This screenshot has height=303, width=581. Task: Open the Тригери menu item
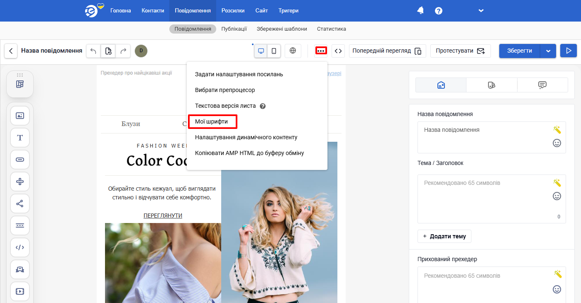(288, 11)
